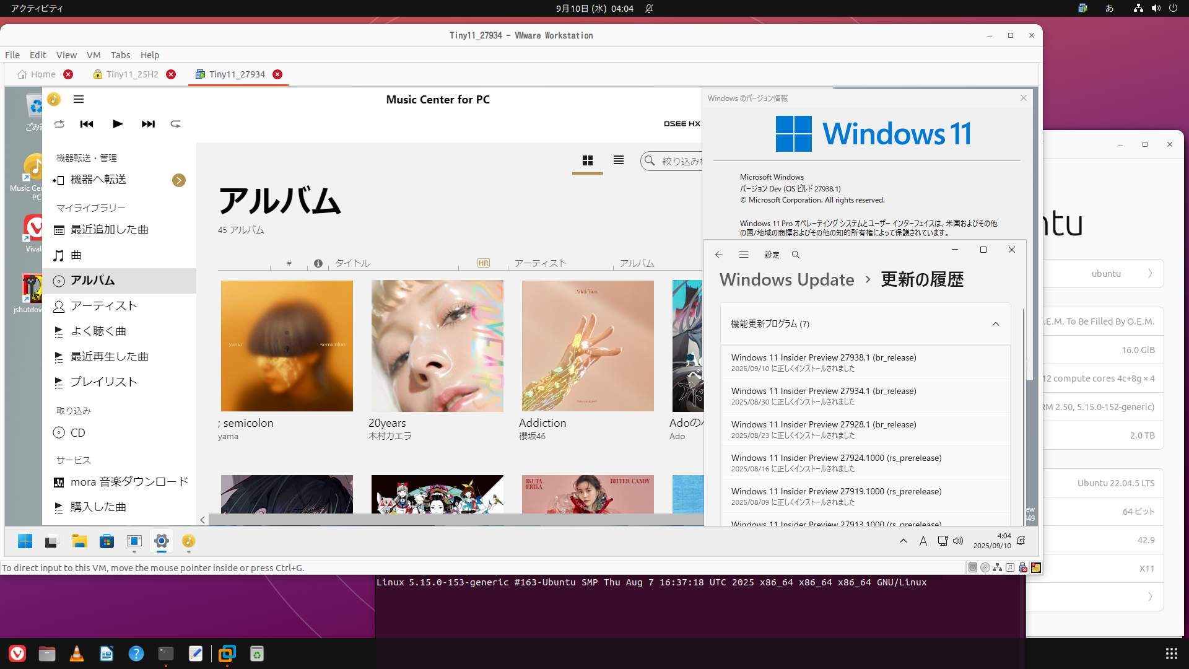Image resolution: width=1189 pixels, height=669 pixels.
Task: Open the Settings navigation hamburger menu
Action: tap(744, 255)
